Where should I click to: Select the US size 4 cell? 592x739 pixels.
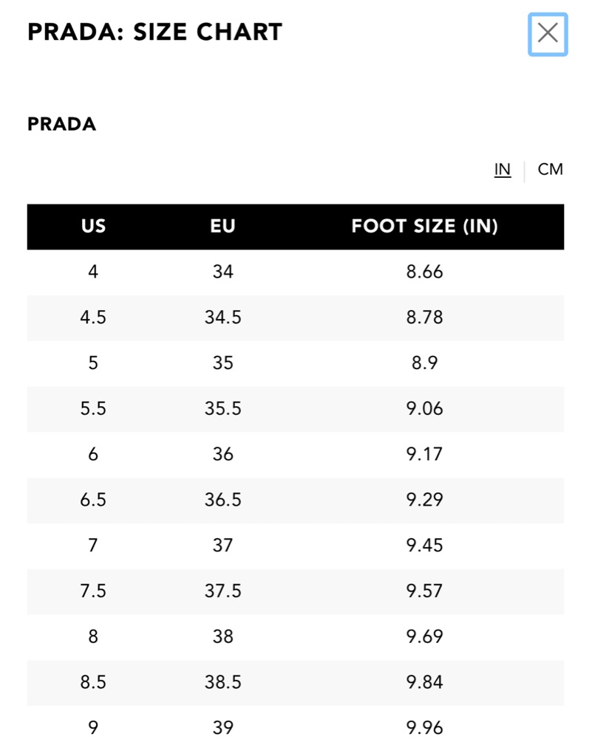click(x=93, y=272)
